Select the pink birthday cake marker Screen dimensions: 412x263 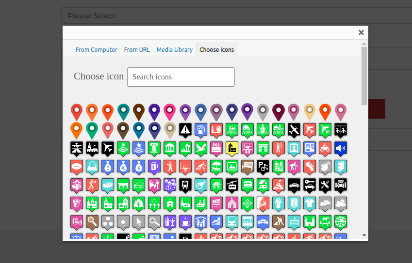(x=216, y=148)
